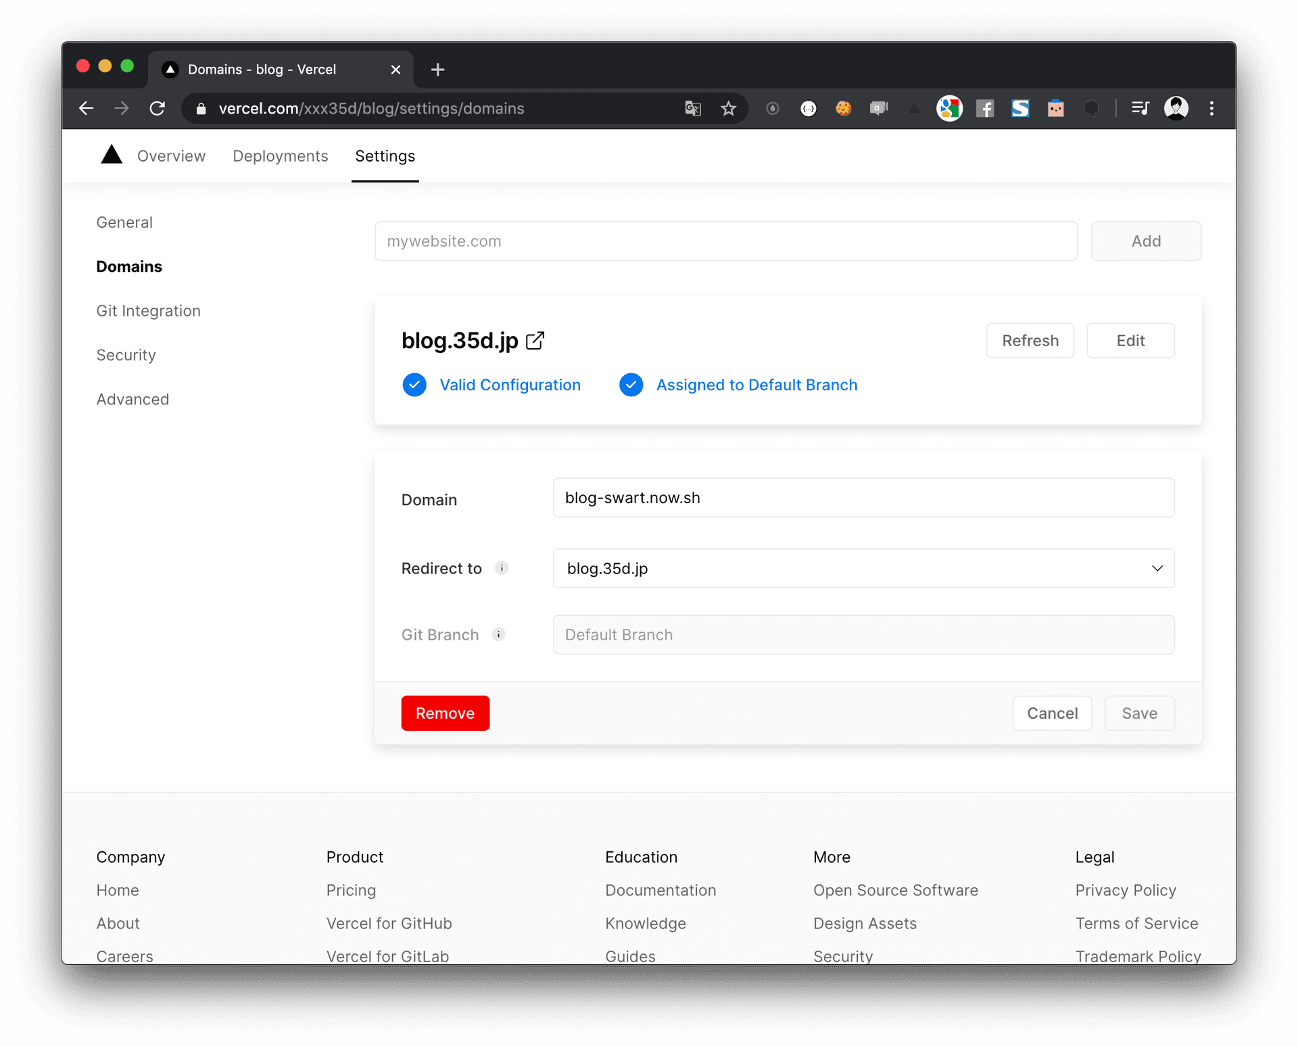The height and width of the screenshot is (1046, 1298).
Task: Bookmark this page with star icon
Action: coord(728,108)
